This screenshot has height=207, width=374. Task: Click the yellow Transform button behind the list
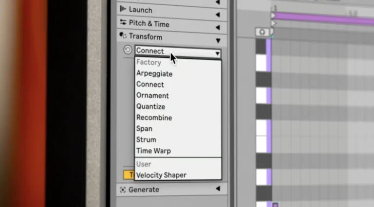(x=129, y=175)
